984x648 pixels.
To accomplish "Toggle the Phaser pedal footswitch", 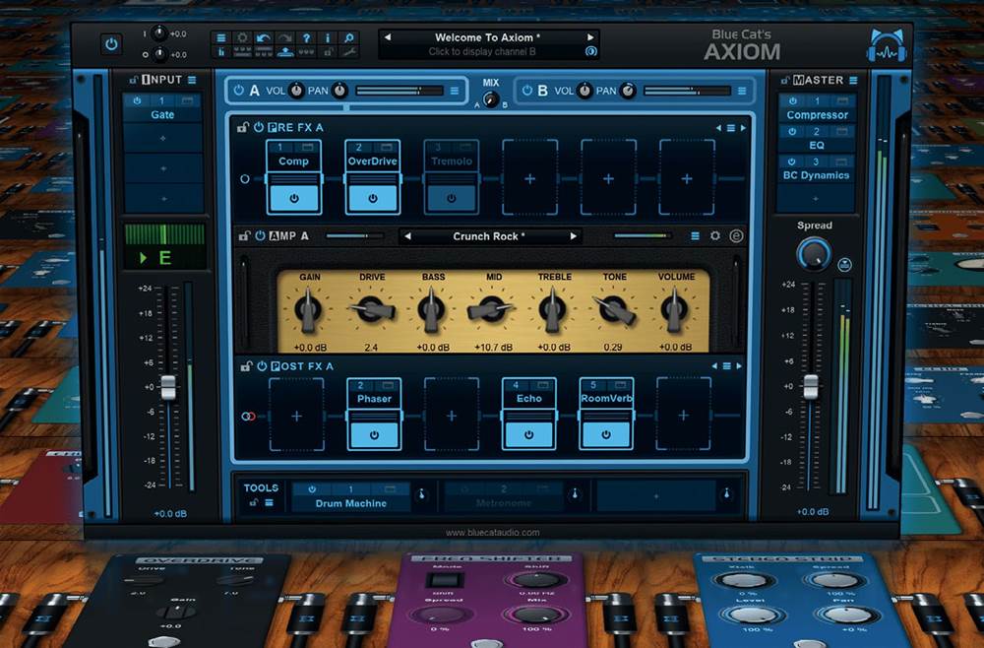I will 374,434.
